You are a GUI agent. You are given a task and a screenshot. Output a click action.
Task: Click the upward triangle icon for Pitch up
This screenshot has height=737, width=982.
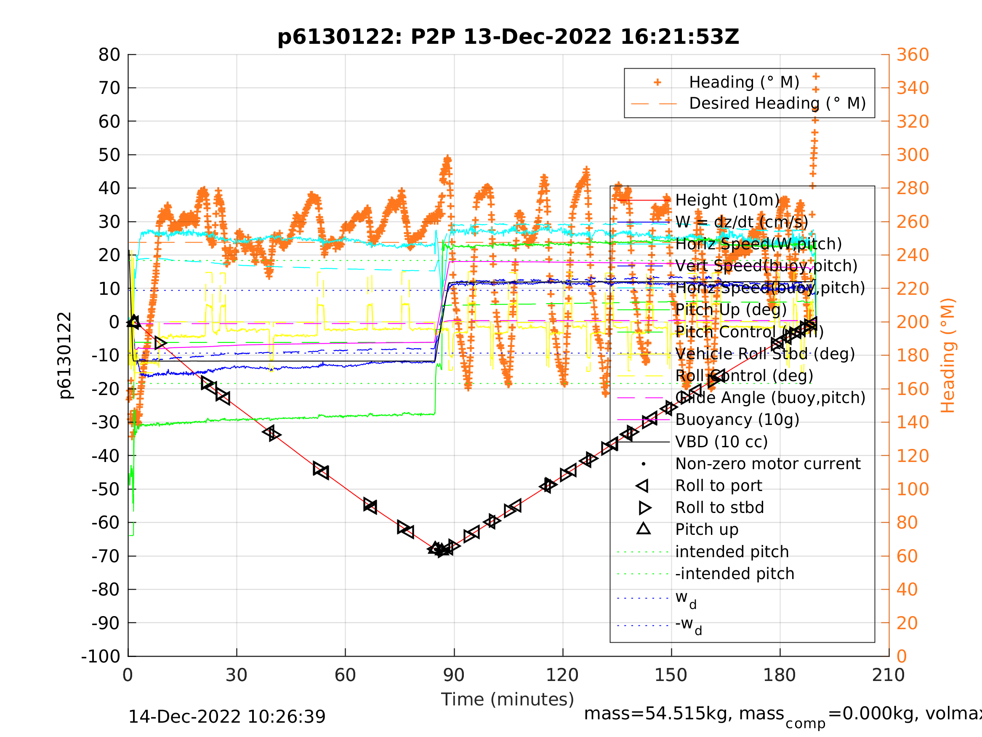pyautogui.click(x=644, y=528)
